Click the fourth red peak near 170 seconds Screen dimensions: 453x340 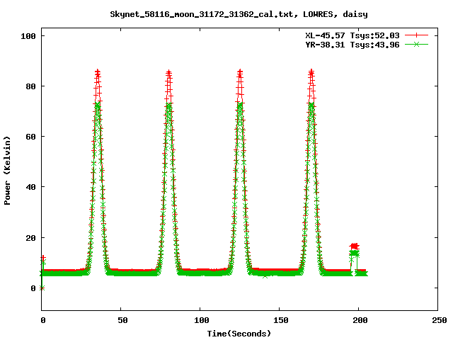point(311,72)
